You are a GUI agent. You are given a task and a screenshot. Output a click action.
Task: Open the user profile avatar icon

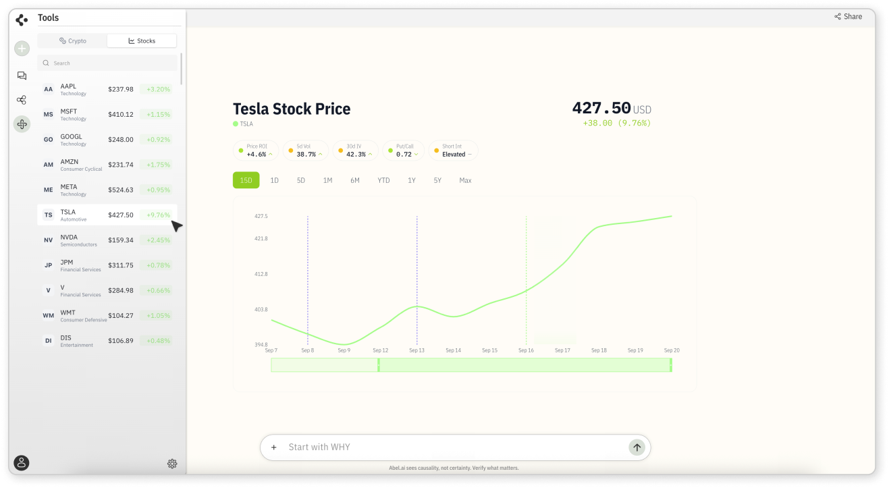tap(22, 463)
